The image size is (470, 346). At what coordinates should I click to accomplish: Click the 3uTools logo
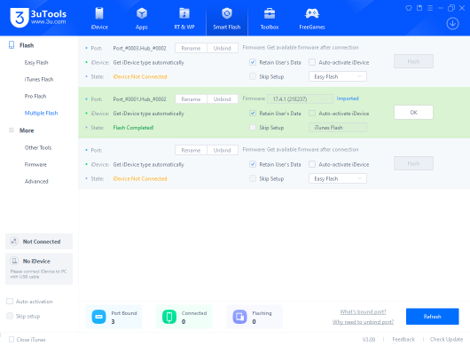[x=38, y=18]
